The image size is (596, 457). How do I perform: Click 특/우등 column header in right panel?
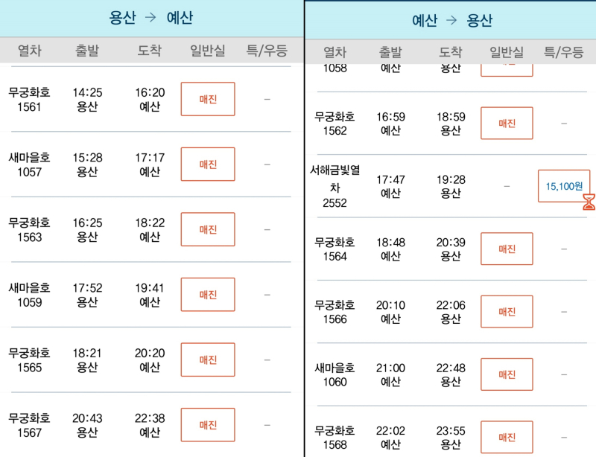pos(563,51)
